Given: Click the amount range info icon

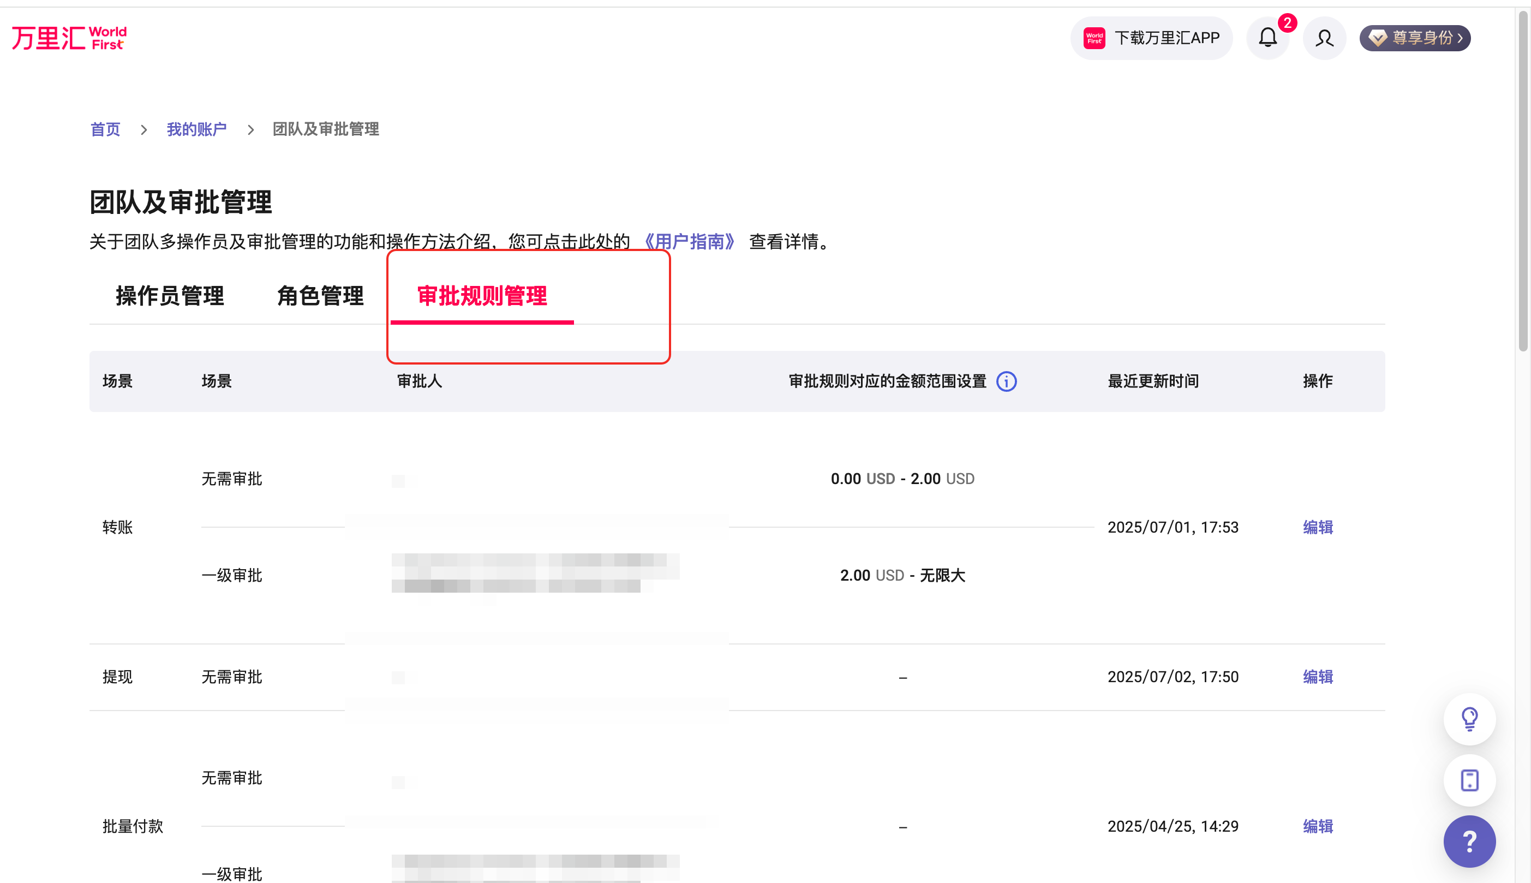Looking at the screenshot, I should [x=1007, y=381].
